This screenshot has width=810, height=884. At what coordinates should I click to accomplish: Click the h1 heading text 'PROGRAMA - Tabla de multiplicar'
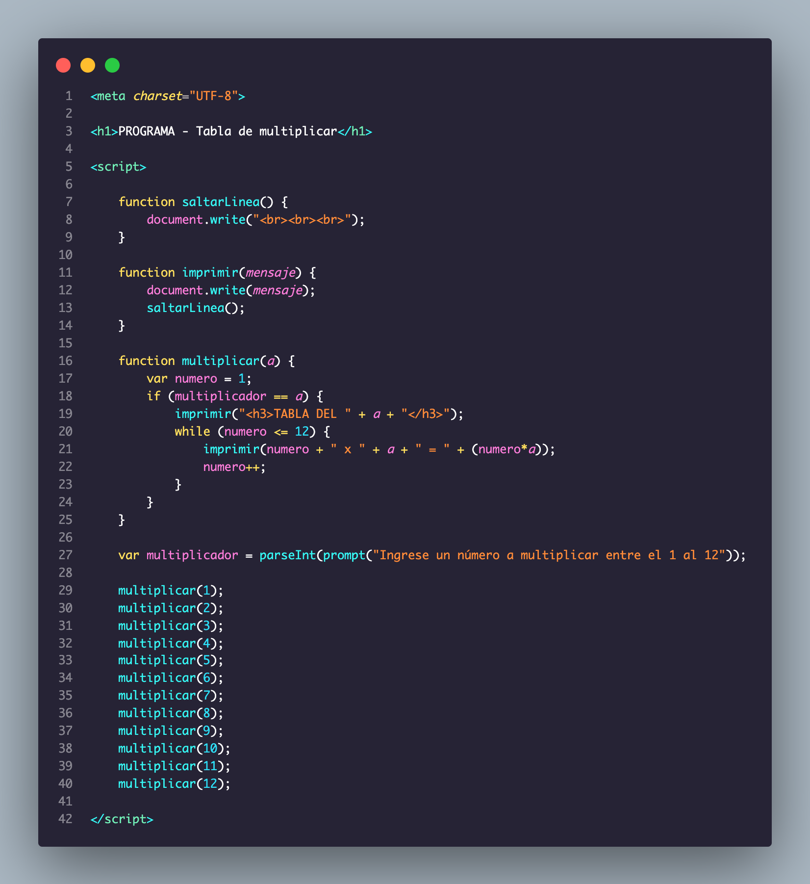(228, 131)
